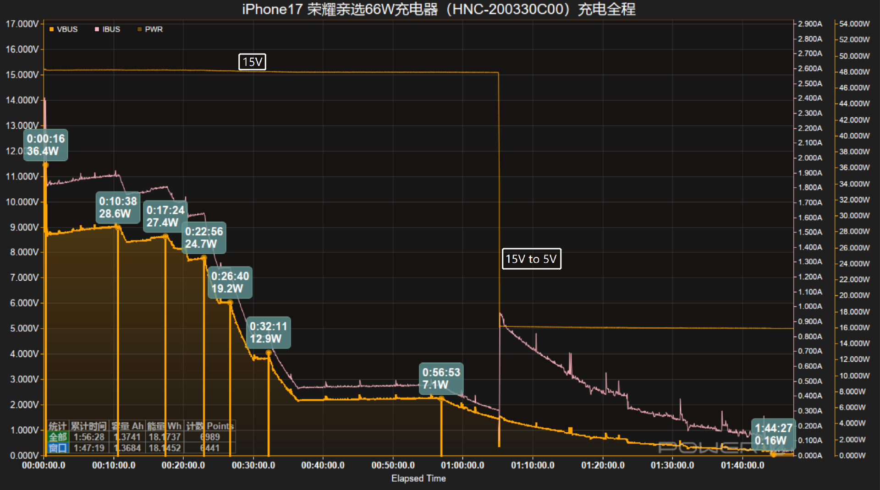Select the 0:10:38 28.6W data label
The width and height of the screenshot is (880, 490).
(118, 207)
